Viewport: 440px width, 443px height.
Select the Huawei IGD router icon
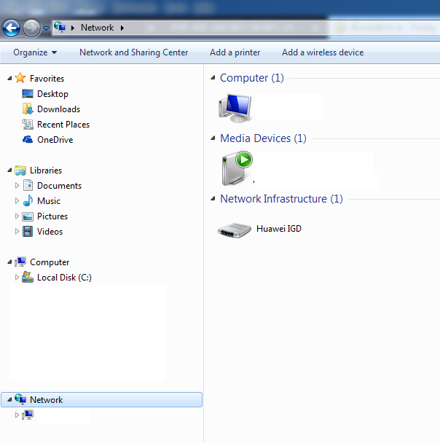pos(235,230)
